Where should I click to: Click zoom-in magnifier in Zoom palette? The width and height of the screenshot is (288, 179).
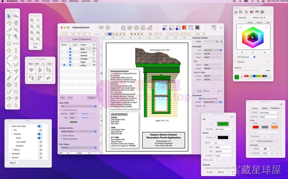[x=32, y=27]
